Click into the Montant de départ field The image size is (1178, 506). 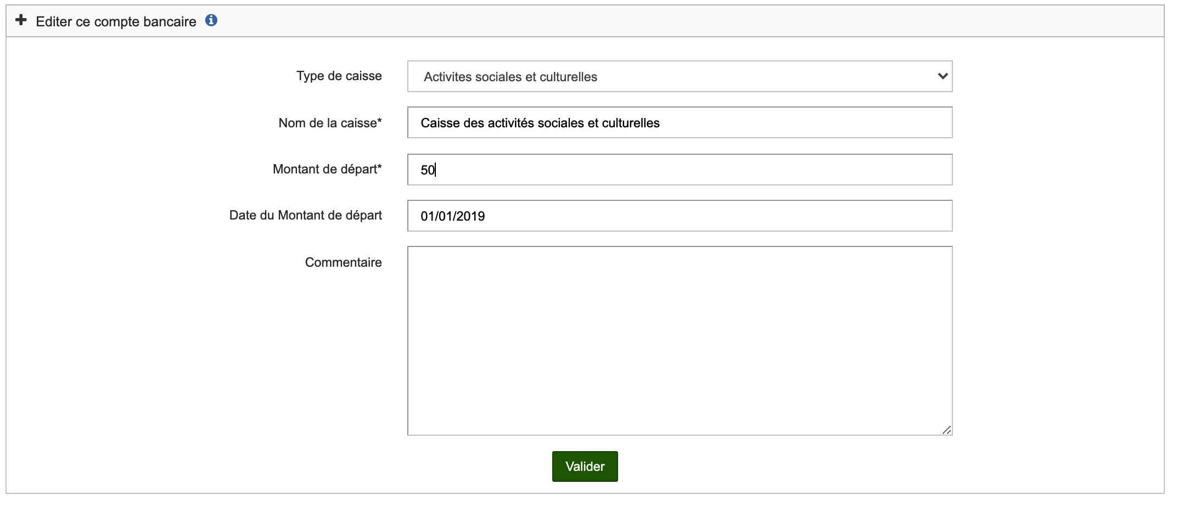click(679, 170)
